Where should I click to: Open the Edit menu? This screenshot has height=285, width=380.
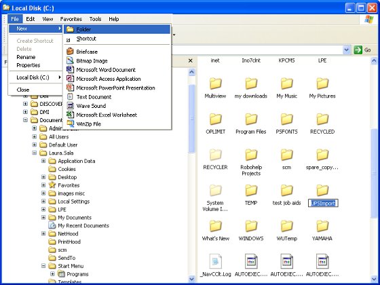31,19
